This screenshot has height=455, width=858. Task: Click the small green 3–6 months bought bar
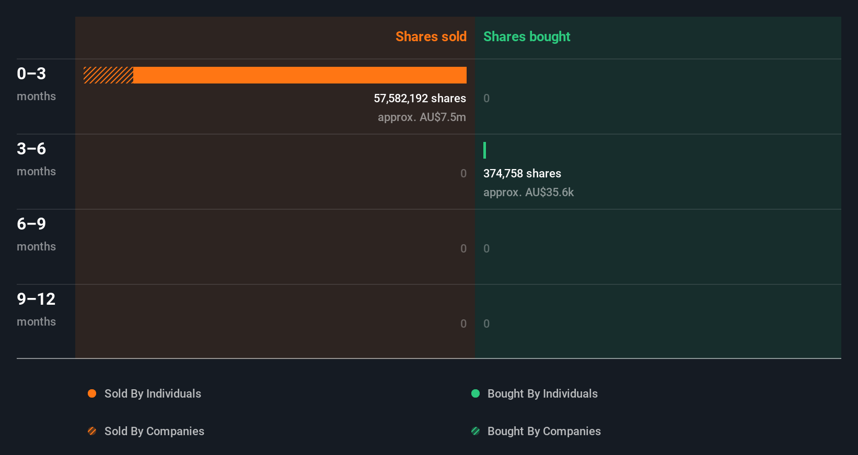[x=485, y=150]
